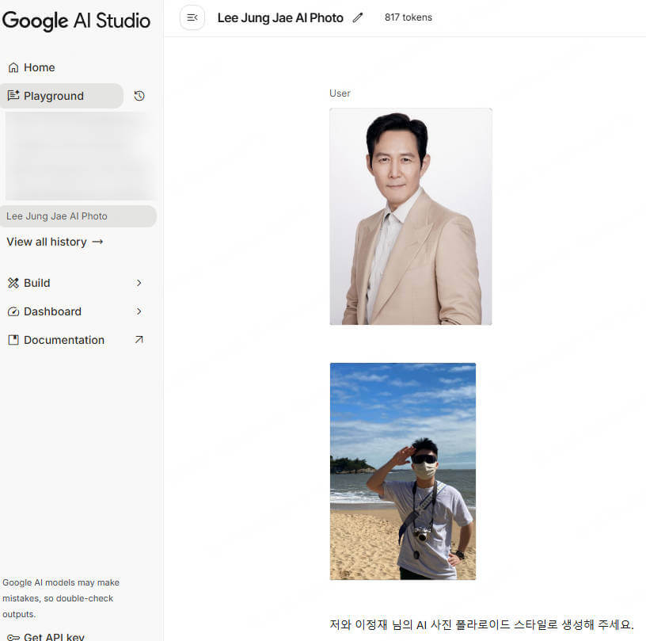Open the Documentation menu item
This screenshot has height=641, width=646.
point(63,340)
